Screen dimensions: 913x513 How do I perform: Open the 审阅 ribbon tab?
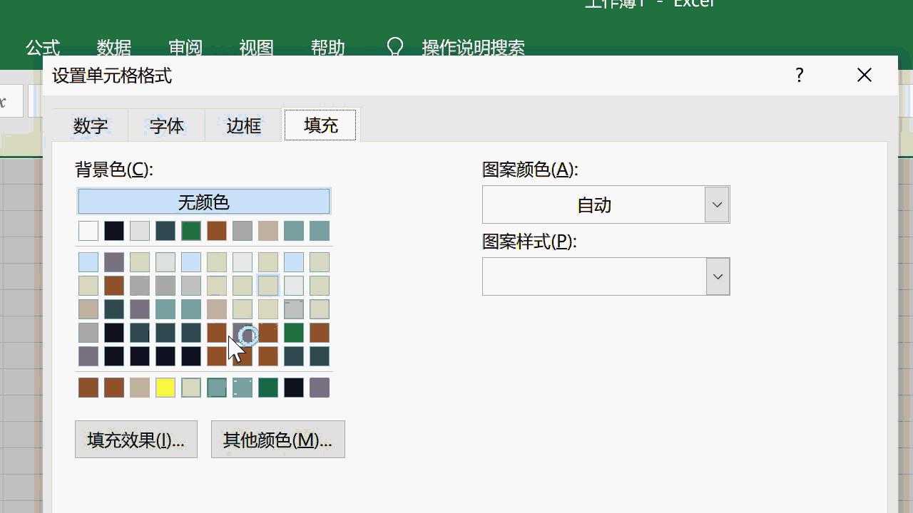coord(186,48)
